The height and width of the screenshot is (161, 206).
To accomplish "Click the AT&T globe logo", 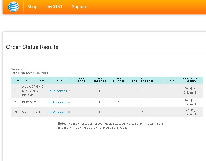I will [x=13, y=7].
